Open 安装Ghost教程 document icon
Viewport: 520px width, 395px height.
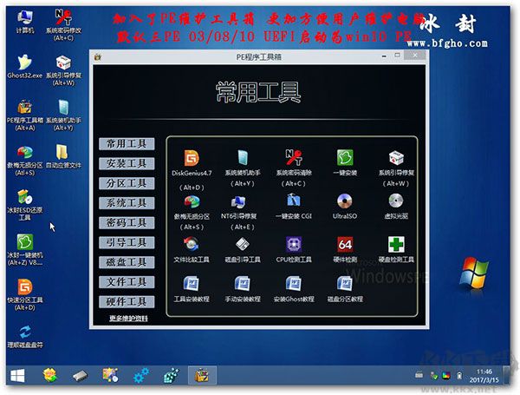coord(293,284)
